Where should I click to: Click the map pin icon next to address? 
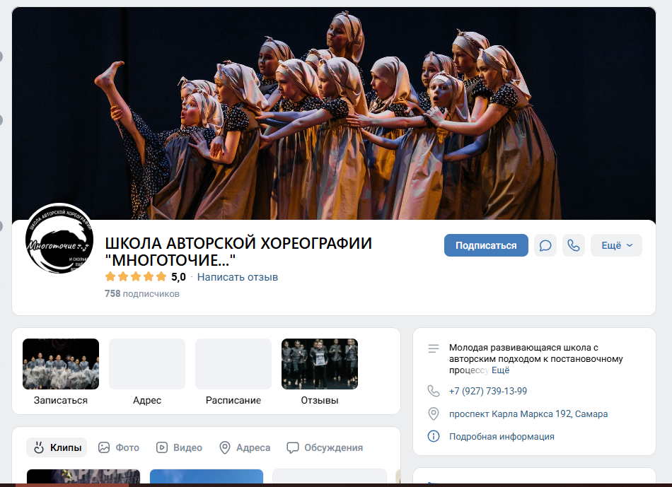pos(434,413)
